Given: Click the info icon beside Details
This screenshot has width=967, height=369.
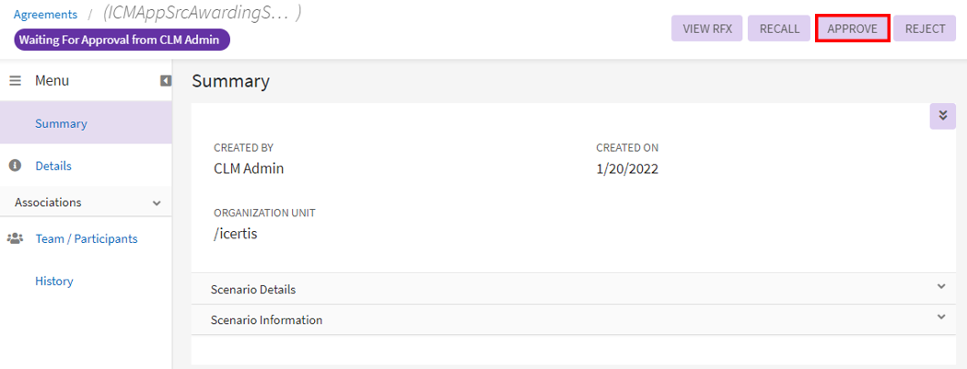Looking at the screenshot, I should (x=15, y=166).
